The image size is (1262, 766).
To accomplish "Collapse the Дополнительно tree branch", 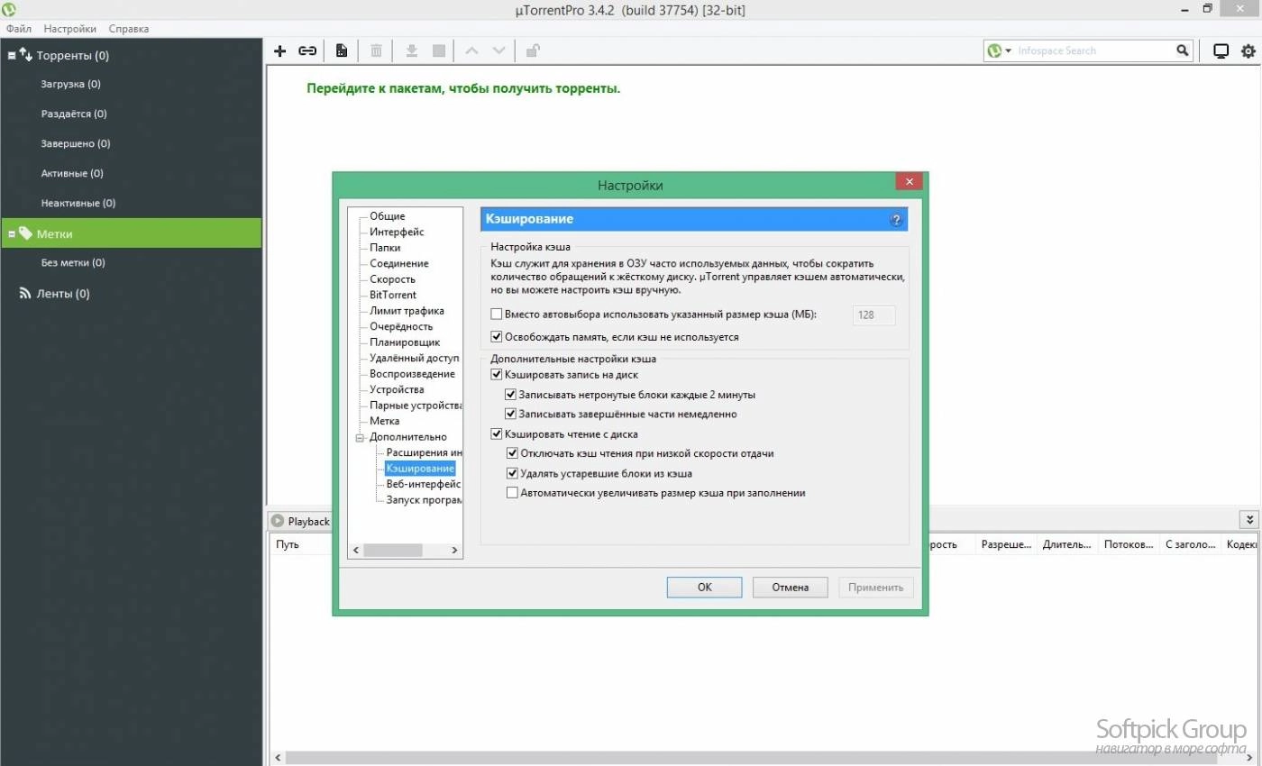I will click(361, 436).
